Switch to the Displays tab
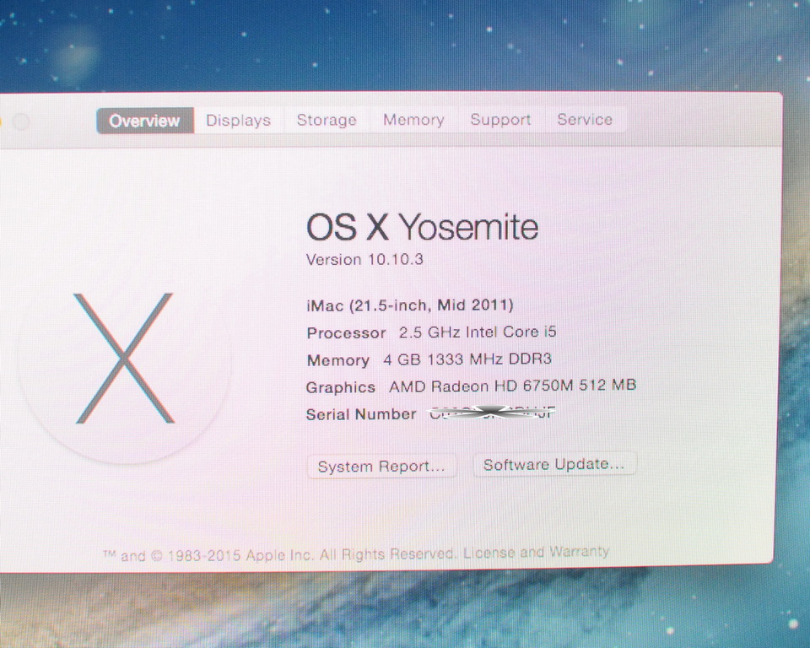This screenshot has width=810, height=648. pos(238,121)
